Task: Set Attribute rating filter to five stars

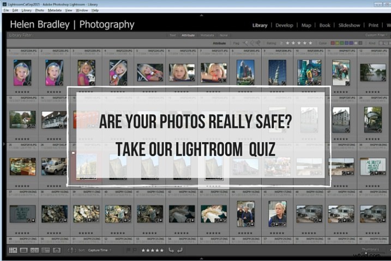Action: [310, 43]
